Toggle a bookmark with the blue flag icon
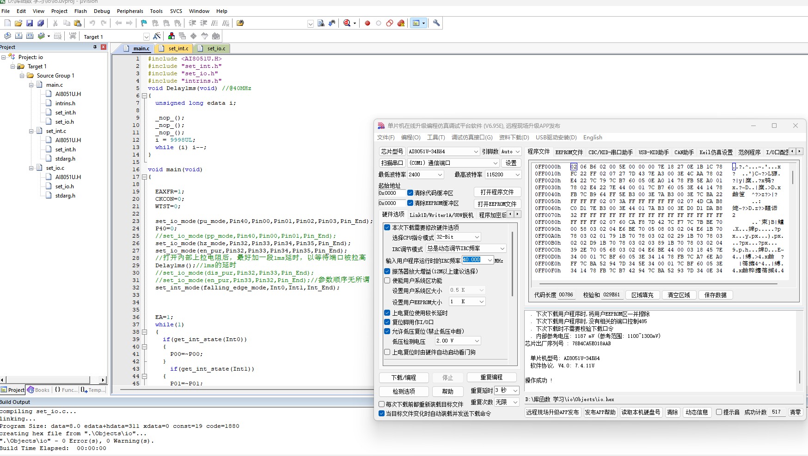808x456 pixels. pos(144,23)
